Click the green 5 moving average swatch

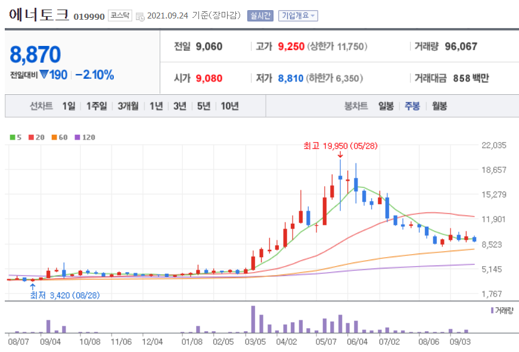[x=13, y=137]
